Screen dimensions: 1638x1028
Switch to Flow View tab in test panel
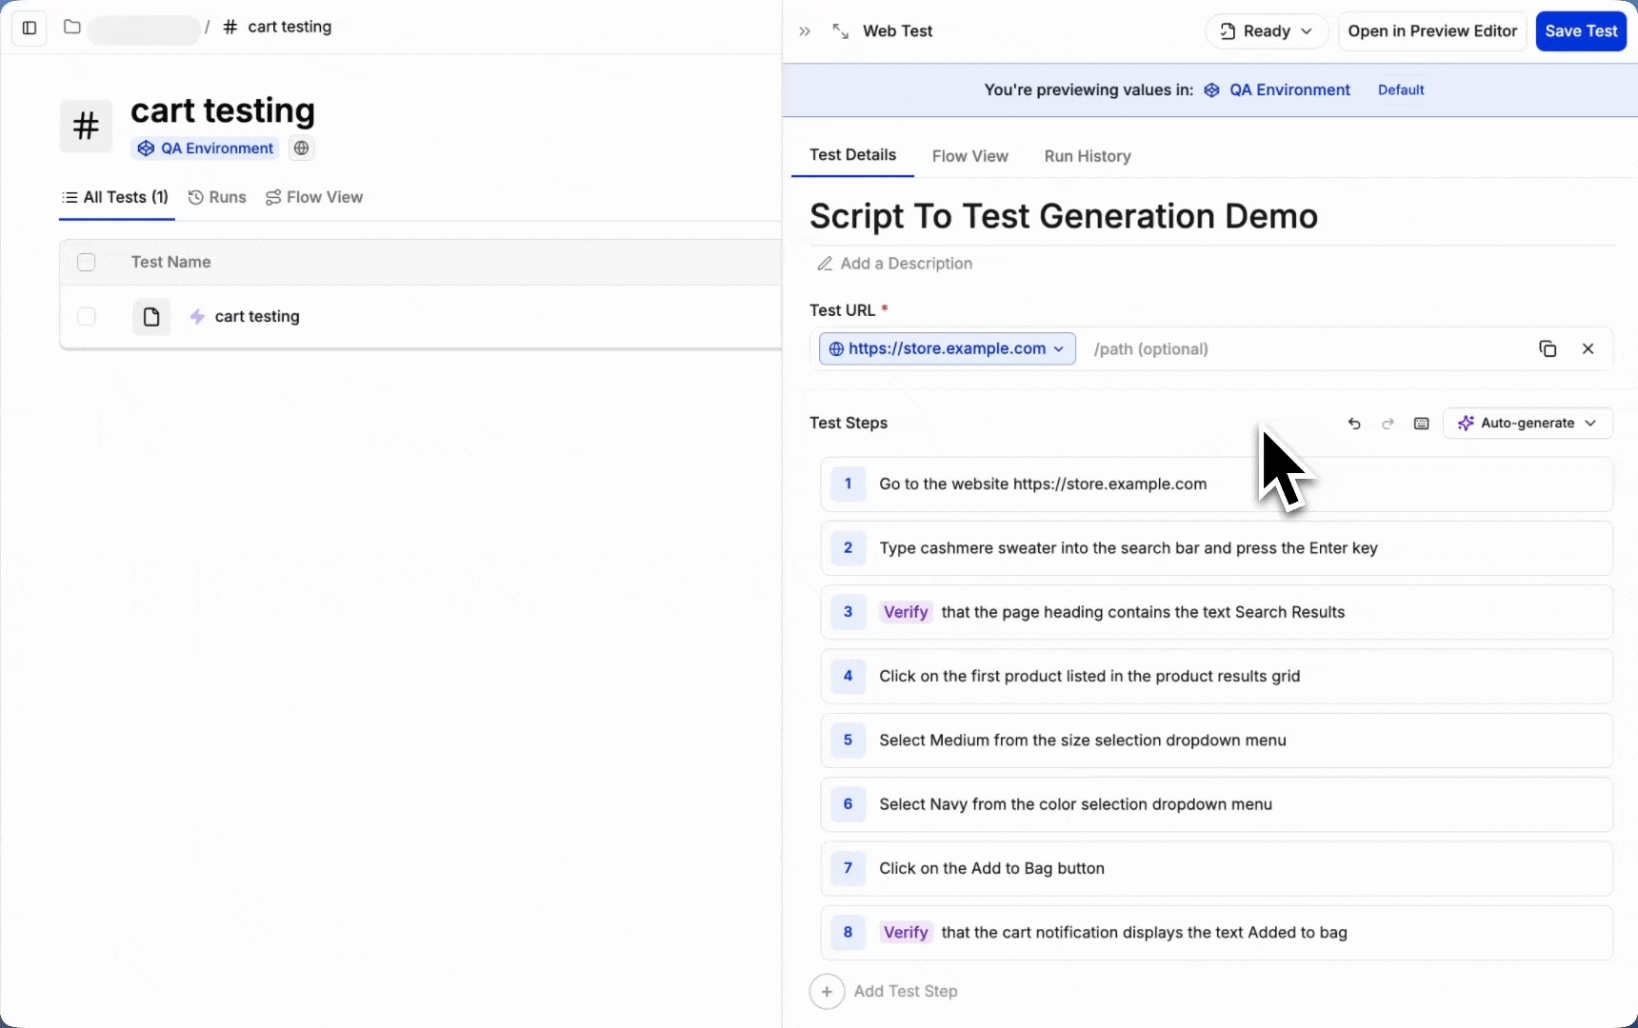969,156
